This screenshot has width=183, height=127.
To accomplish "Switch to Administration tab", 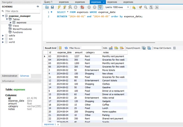I will [10, 76].
